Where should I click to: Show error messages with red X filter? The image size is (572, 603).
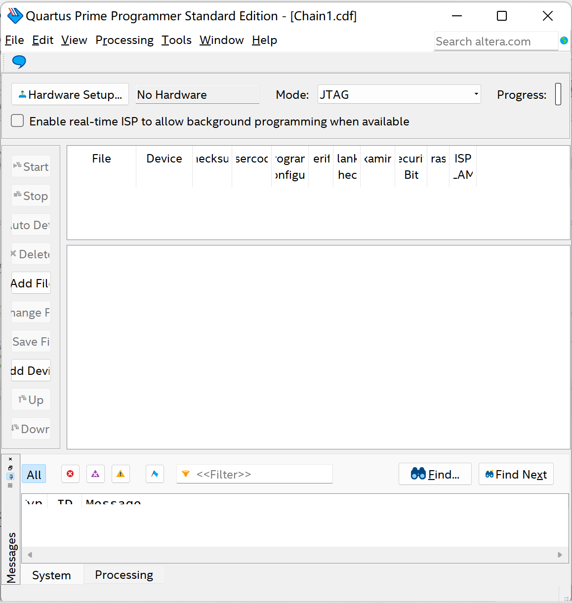70,474
